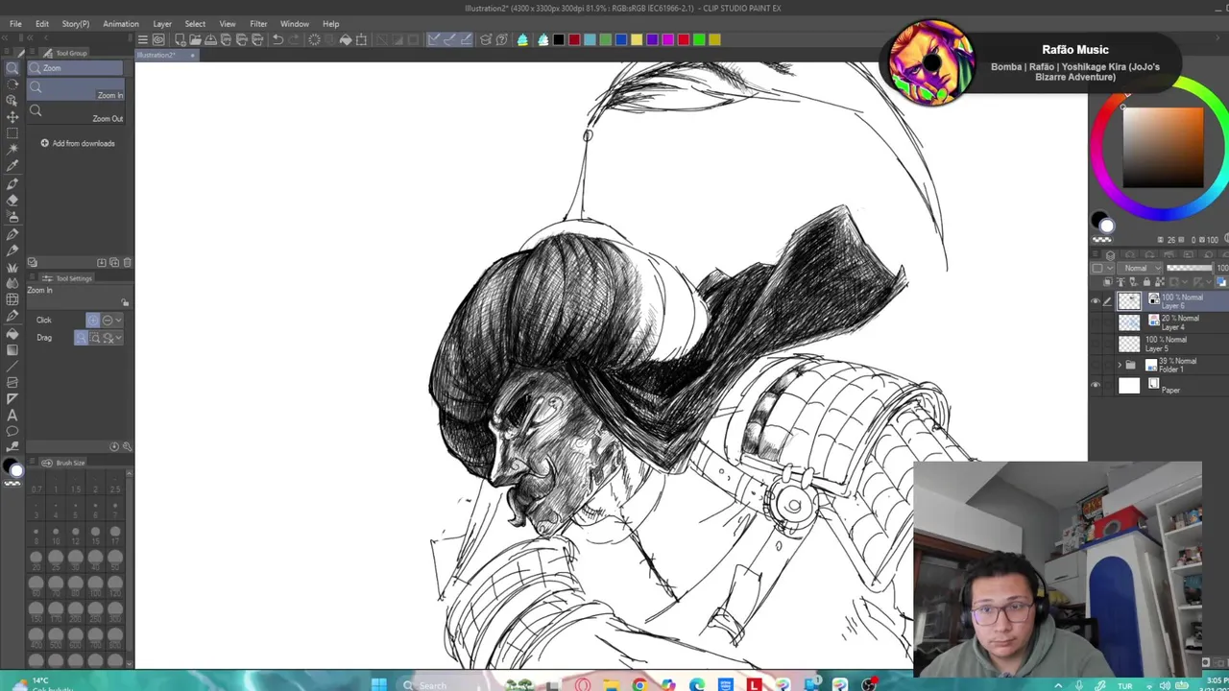Click the trash icon in Sub Tool panel

(127, 262)
